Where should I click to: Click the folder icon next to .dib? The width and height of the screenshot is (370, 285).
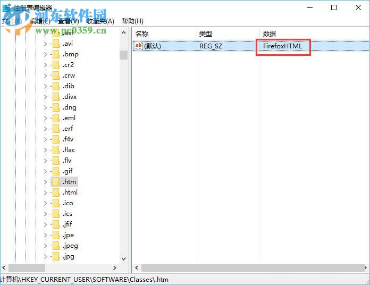(x=56, y=86)
